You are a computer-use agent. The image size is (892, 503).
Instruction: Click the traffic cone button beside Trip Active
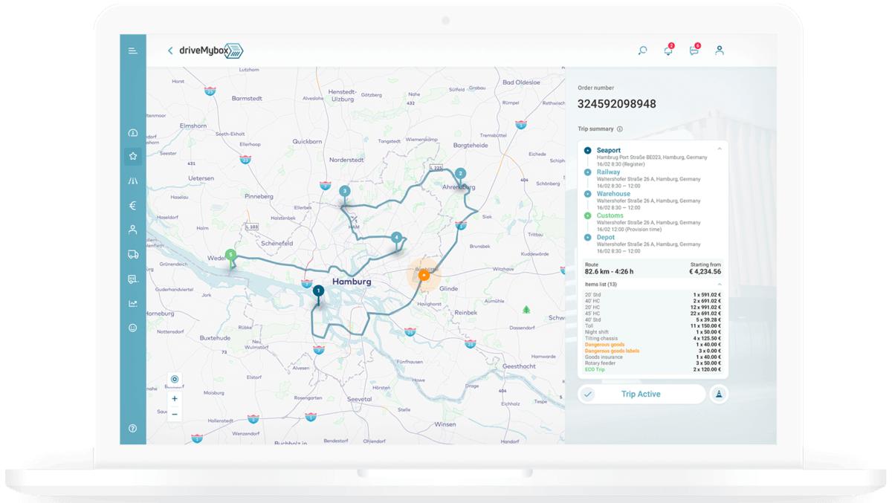click(x=719, y=395)
